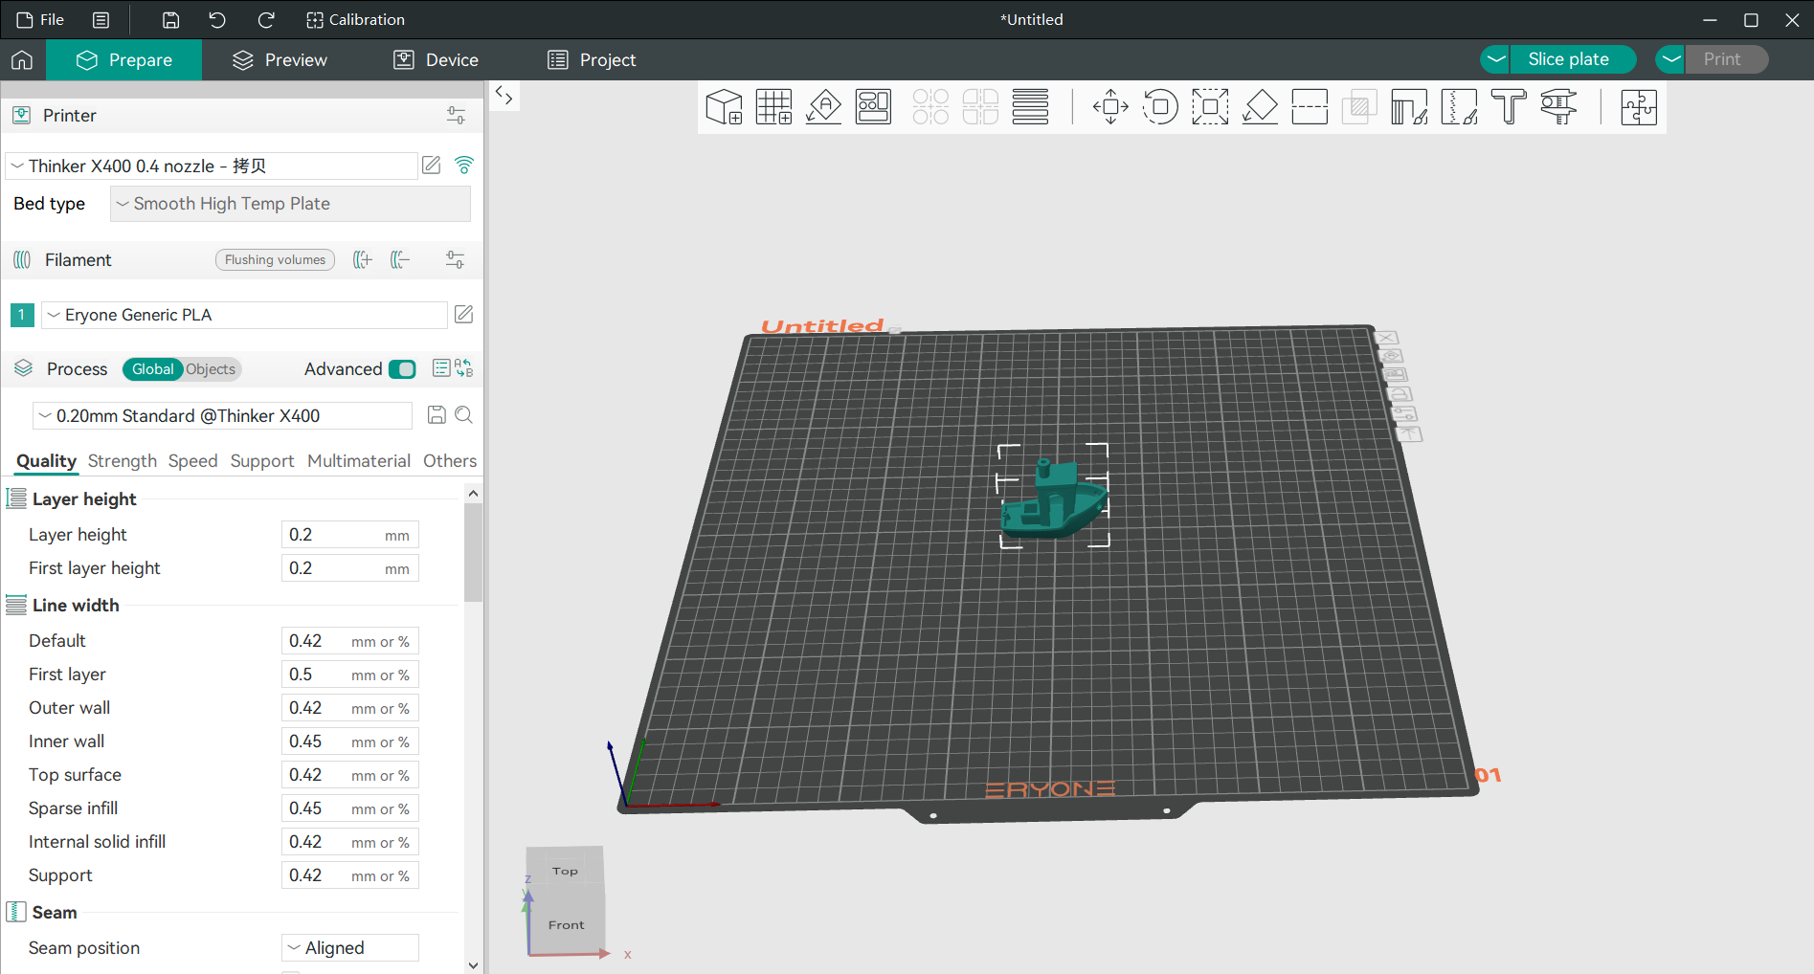Go to the Home page icon
Viewport: 1814px width, 974px height.
coord(22,59)
